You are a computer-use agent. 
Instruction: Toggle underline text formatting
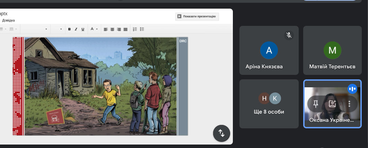[x=82, y=29]
